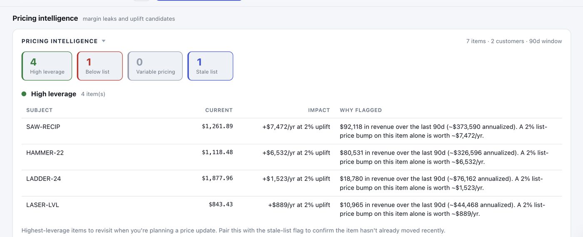The width and height of the screenshot is (583, 237).
Task: Click the $843.43 current price
Action: (x=221, y=205)
